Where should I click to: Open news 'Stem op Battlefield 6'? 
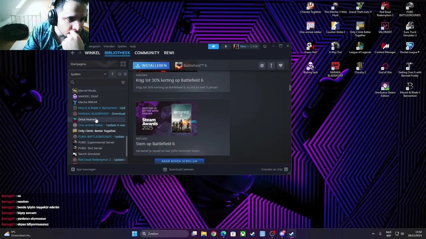pyautogui.click(x=155, y=144)
